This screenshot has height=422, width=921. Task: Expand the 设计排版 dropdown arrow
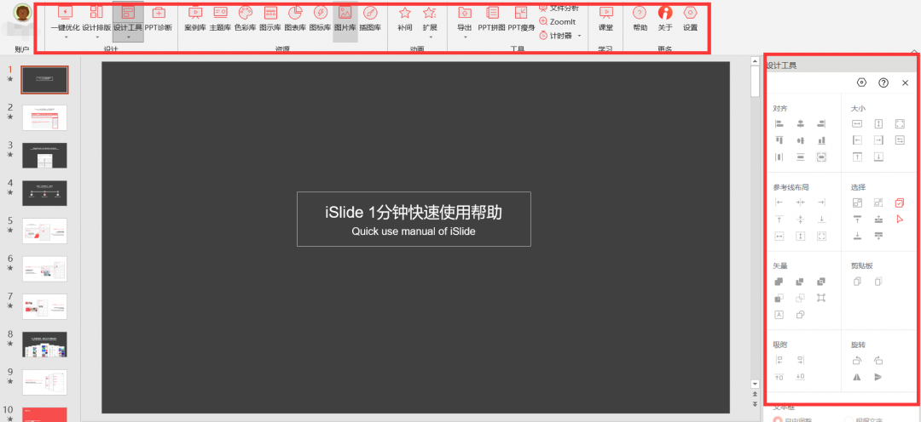pyautogui.click(x=97, y=38)
